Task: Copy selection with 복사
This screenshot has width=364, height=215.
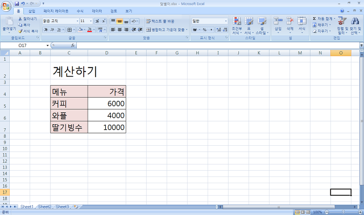Action: [x=24, y=24]
